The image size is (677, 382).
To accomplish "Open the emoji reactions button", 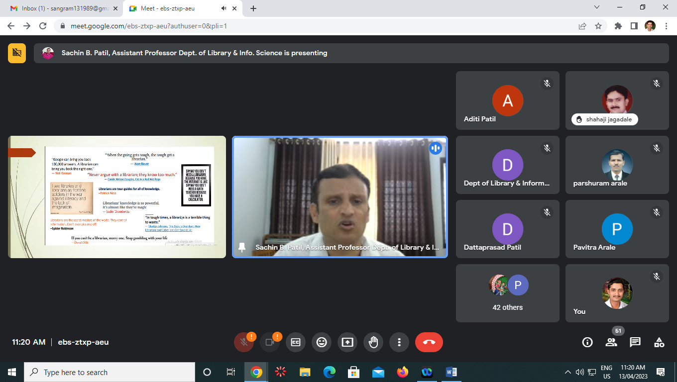I will [x=322, y=342].
